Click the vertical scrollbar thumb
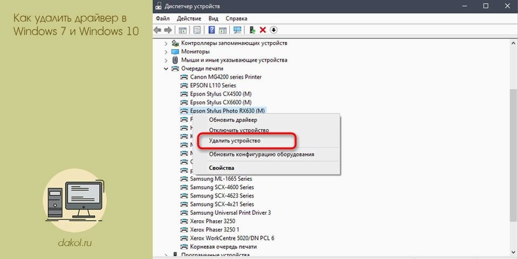The height and width of the screenshot is (259, 518). click(x=514, y=155)
